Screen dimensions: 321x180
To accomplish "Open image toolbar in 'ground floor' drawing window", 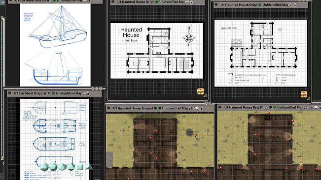I will pos(304,94).
